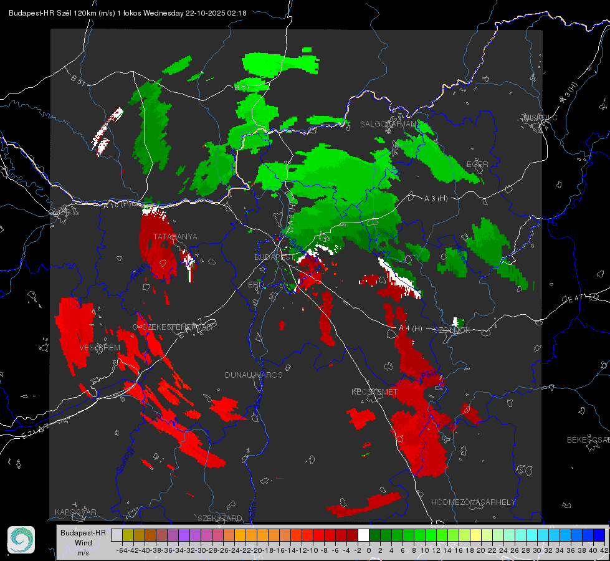610x561 pixels.
Task: Click the VESZPREM city label
Action: coord(100,348)
